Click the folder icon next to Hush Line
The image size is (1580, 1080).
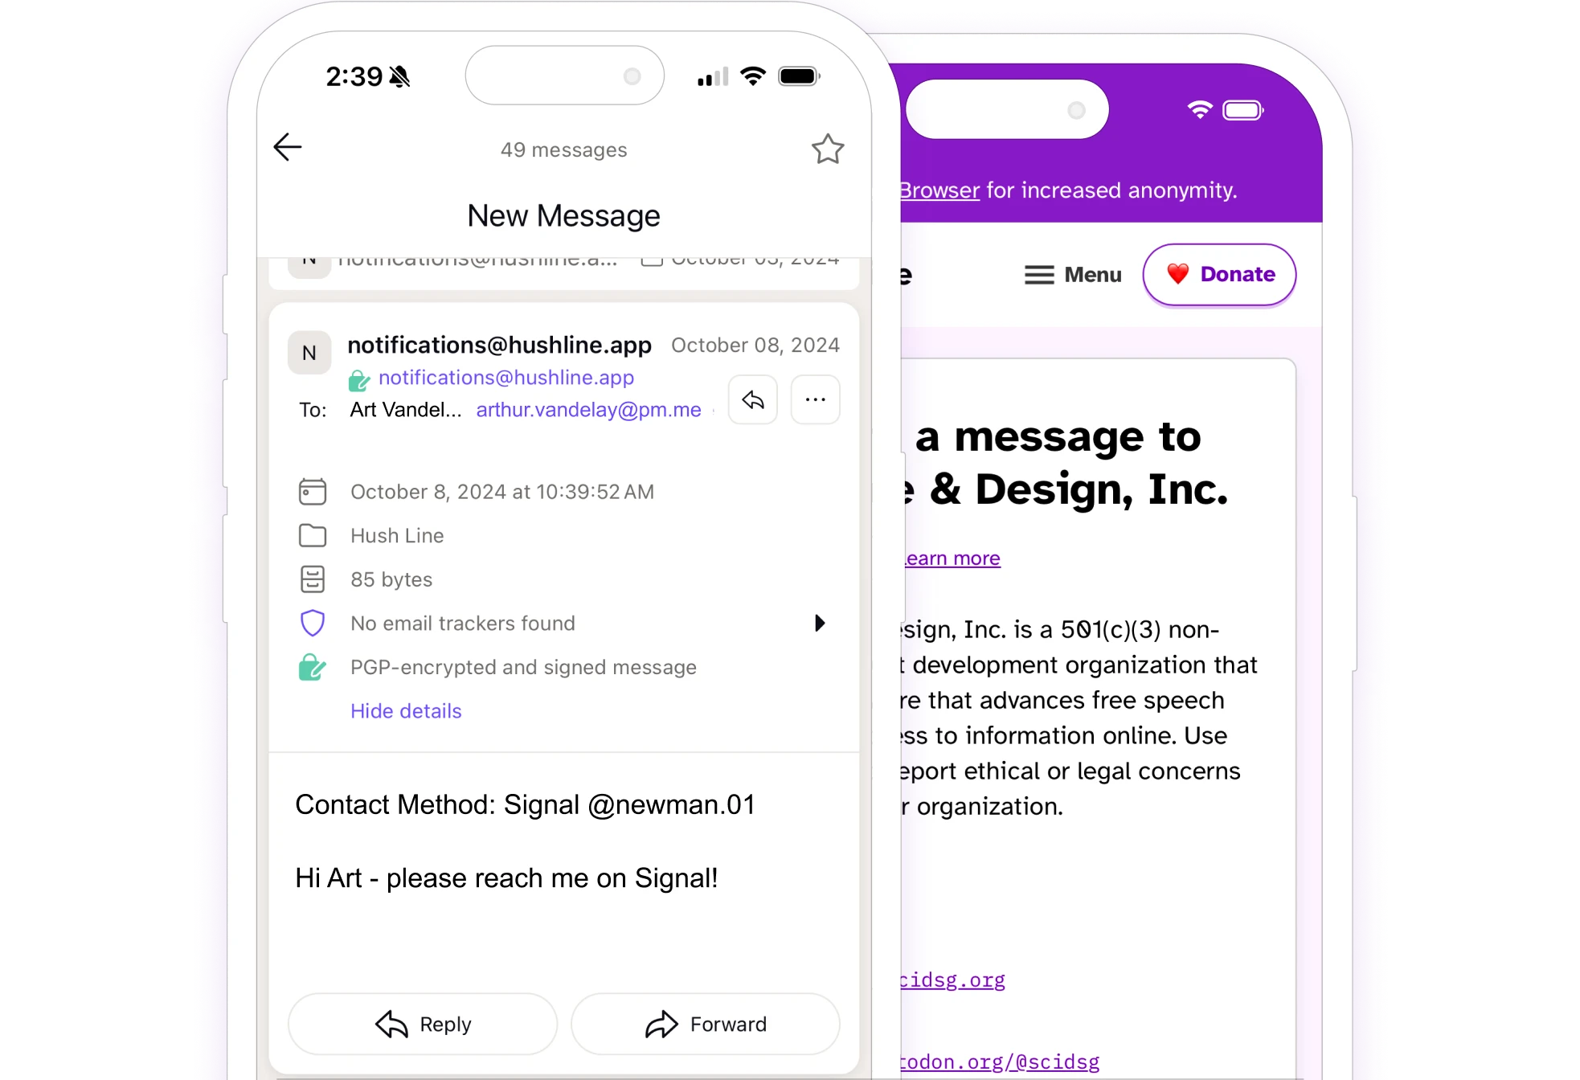pos(312,535)
